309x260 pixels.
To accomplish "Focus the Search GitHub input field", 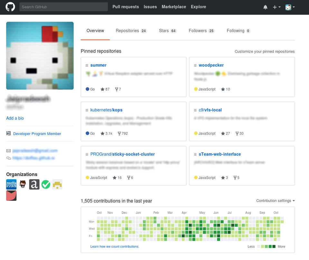I will tap(63, 7).
